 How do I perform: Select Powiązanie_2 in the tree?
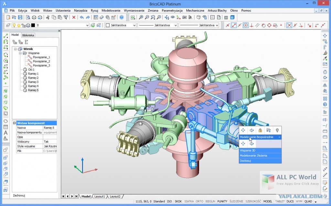(41, 61)
